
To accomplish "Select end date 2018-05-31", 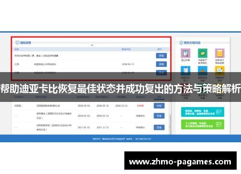I will 103,106.
